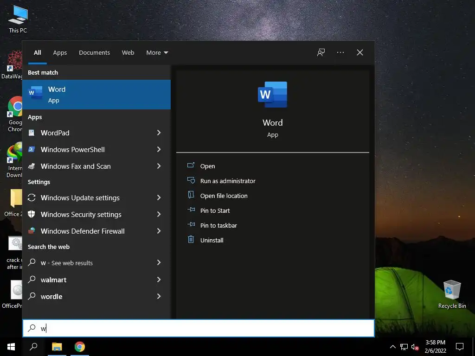Image resolution: width=475 pixels, height=356 pixels.
Task: Open the More filter dropdown
Action: pyautogui.click(x=157, y=53)
